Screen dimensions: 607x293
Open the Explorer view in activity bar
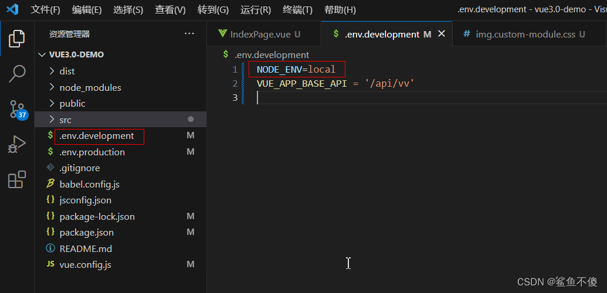point(16,38)
